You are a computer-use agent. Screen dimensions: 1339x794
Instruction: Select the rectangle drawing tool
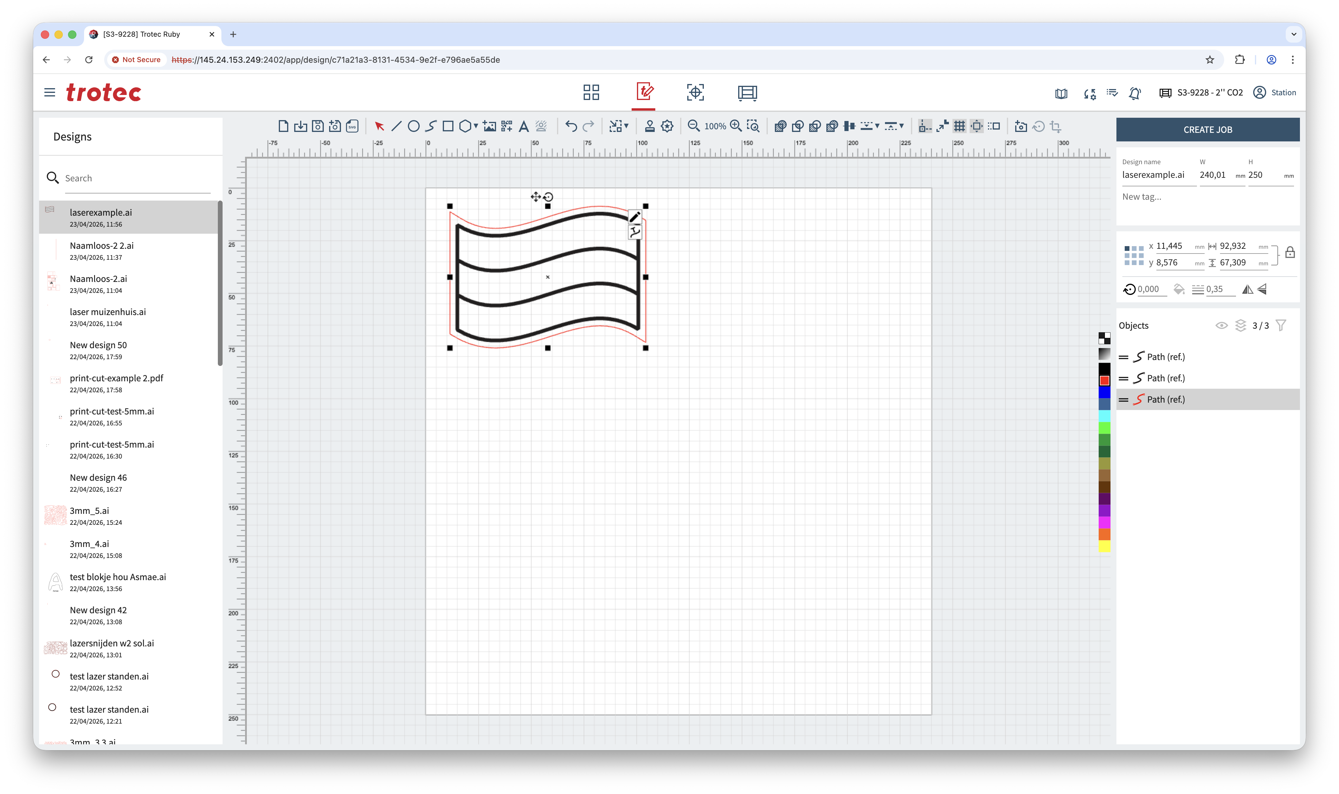448,126
